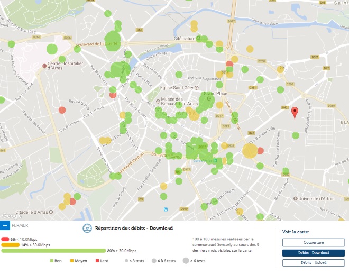This screenshot has height=274, width=349.
Task: Click the red 6% slow speed bar
Action: 5,240
